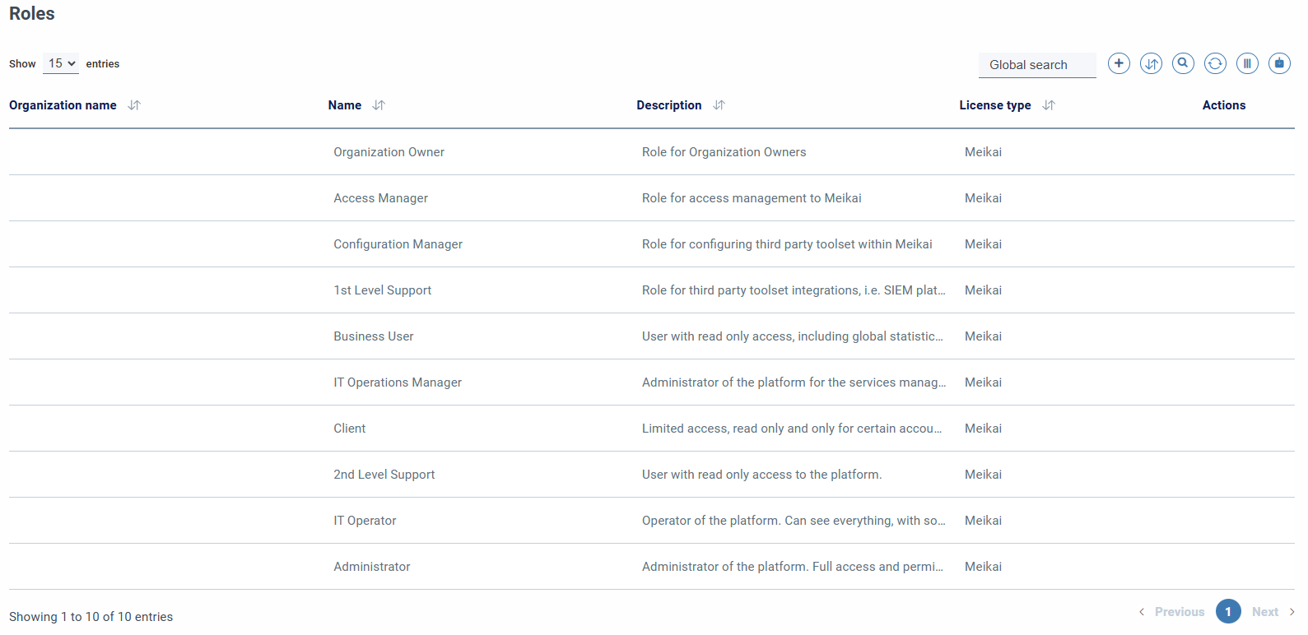Click the magnifier search toolbar icon

click(1183, 63)
